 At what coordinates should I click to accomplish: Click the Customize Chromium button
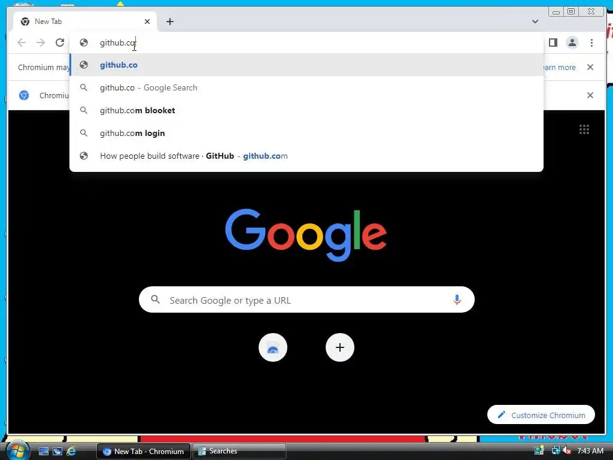[541, 414]
